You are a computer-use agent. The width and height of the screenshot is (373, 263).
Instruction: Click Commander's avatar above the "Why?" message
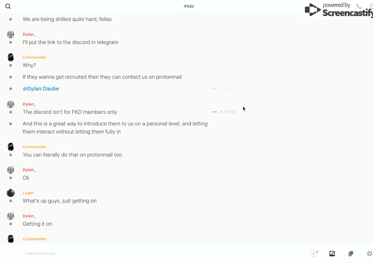(11, 57)
